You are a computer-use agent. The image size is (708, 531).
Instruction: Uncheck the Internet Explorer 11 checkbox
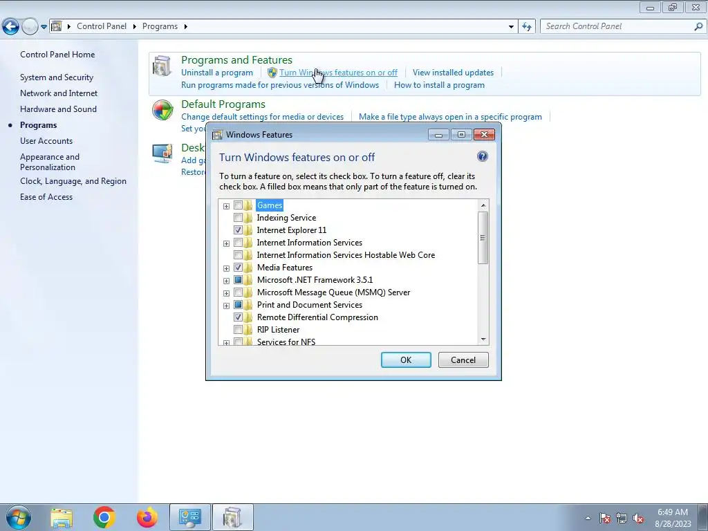click(238, 230)
